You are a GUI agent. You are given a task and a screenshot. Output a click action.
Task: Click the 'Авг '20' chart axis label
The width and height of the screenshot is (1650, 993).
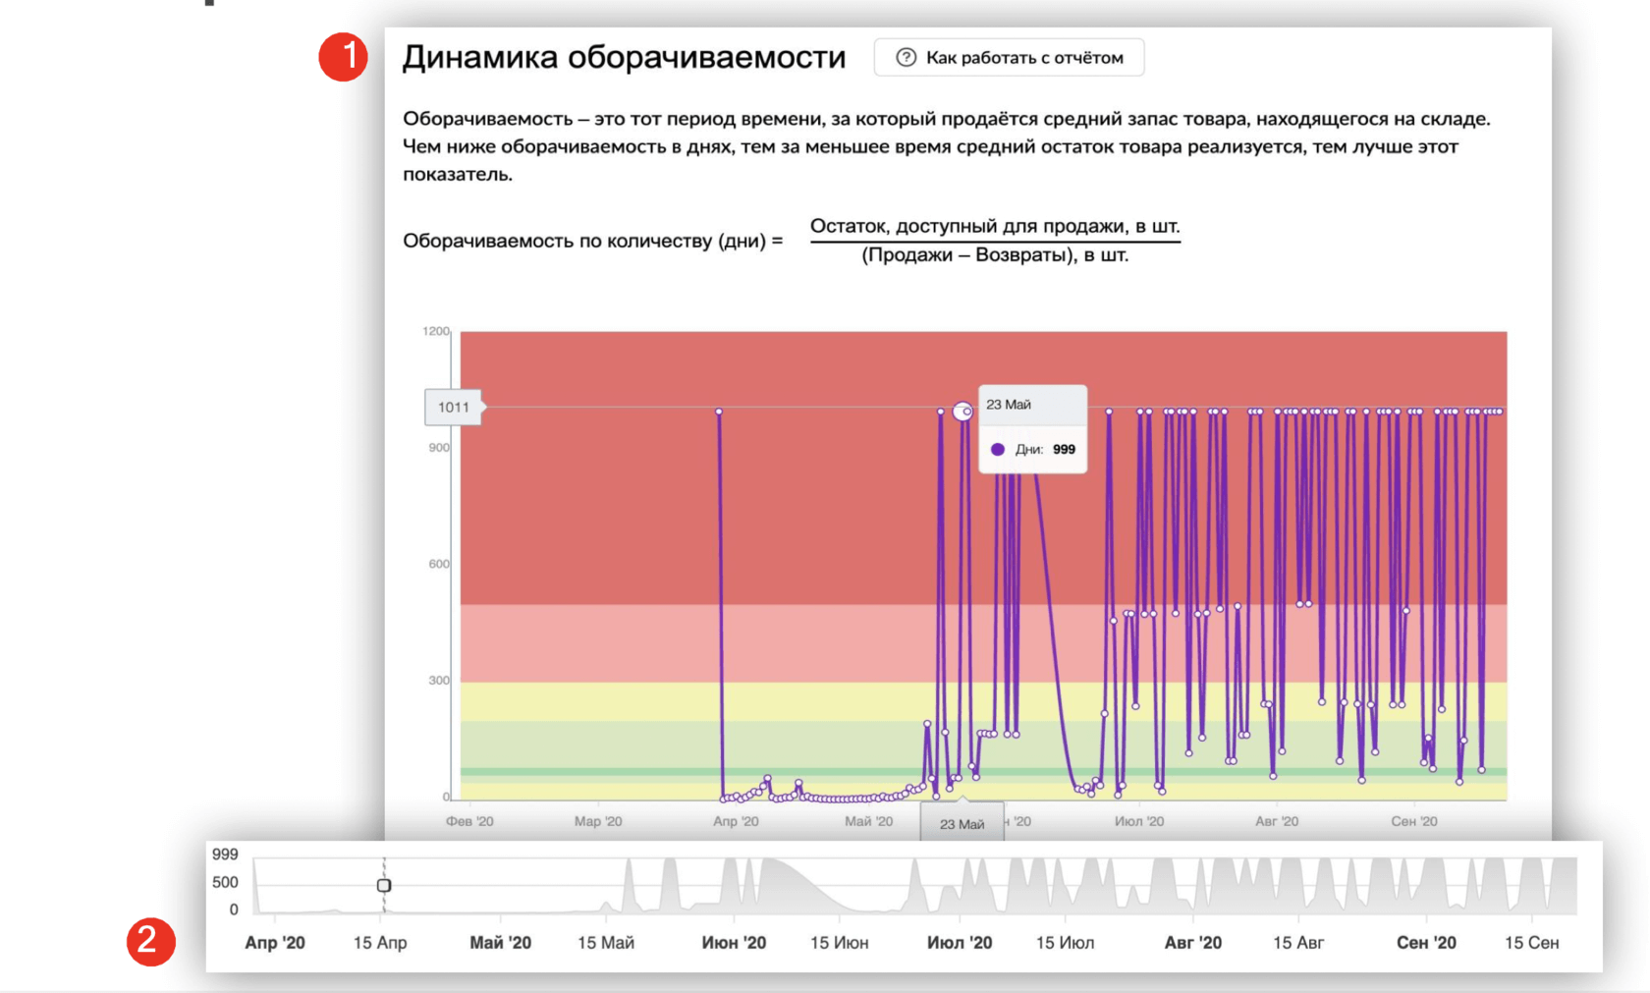(x=1277, y=821)
